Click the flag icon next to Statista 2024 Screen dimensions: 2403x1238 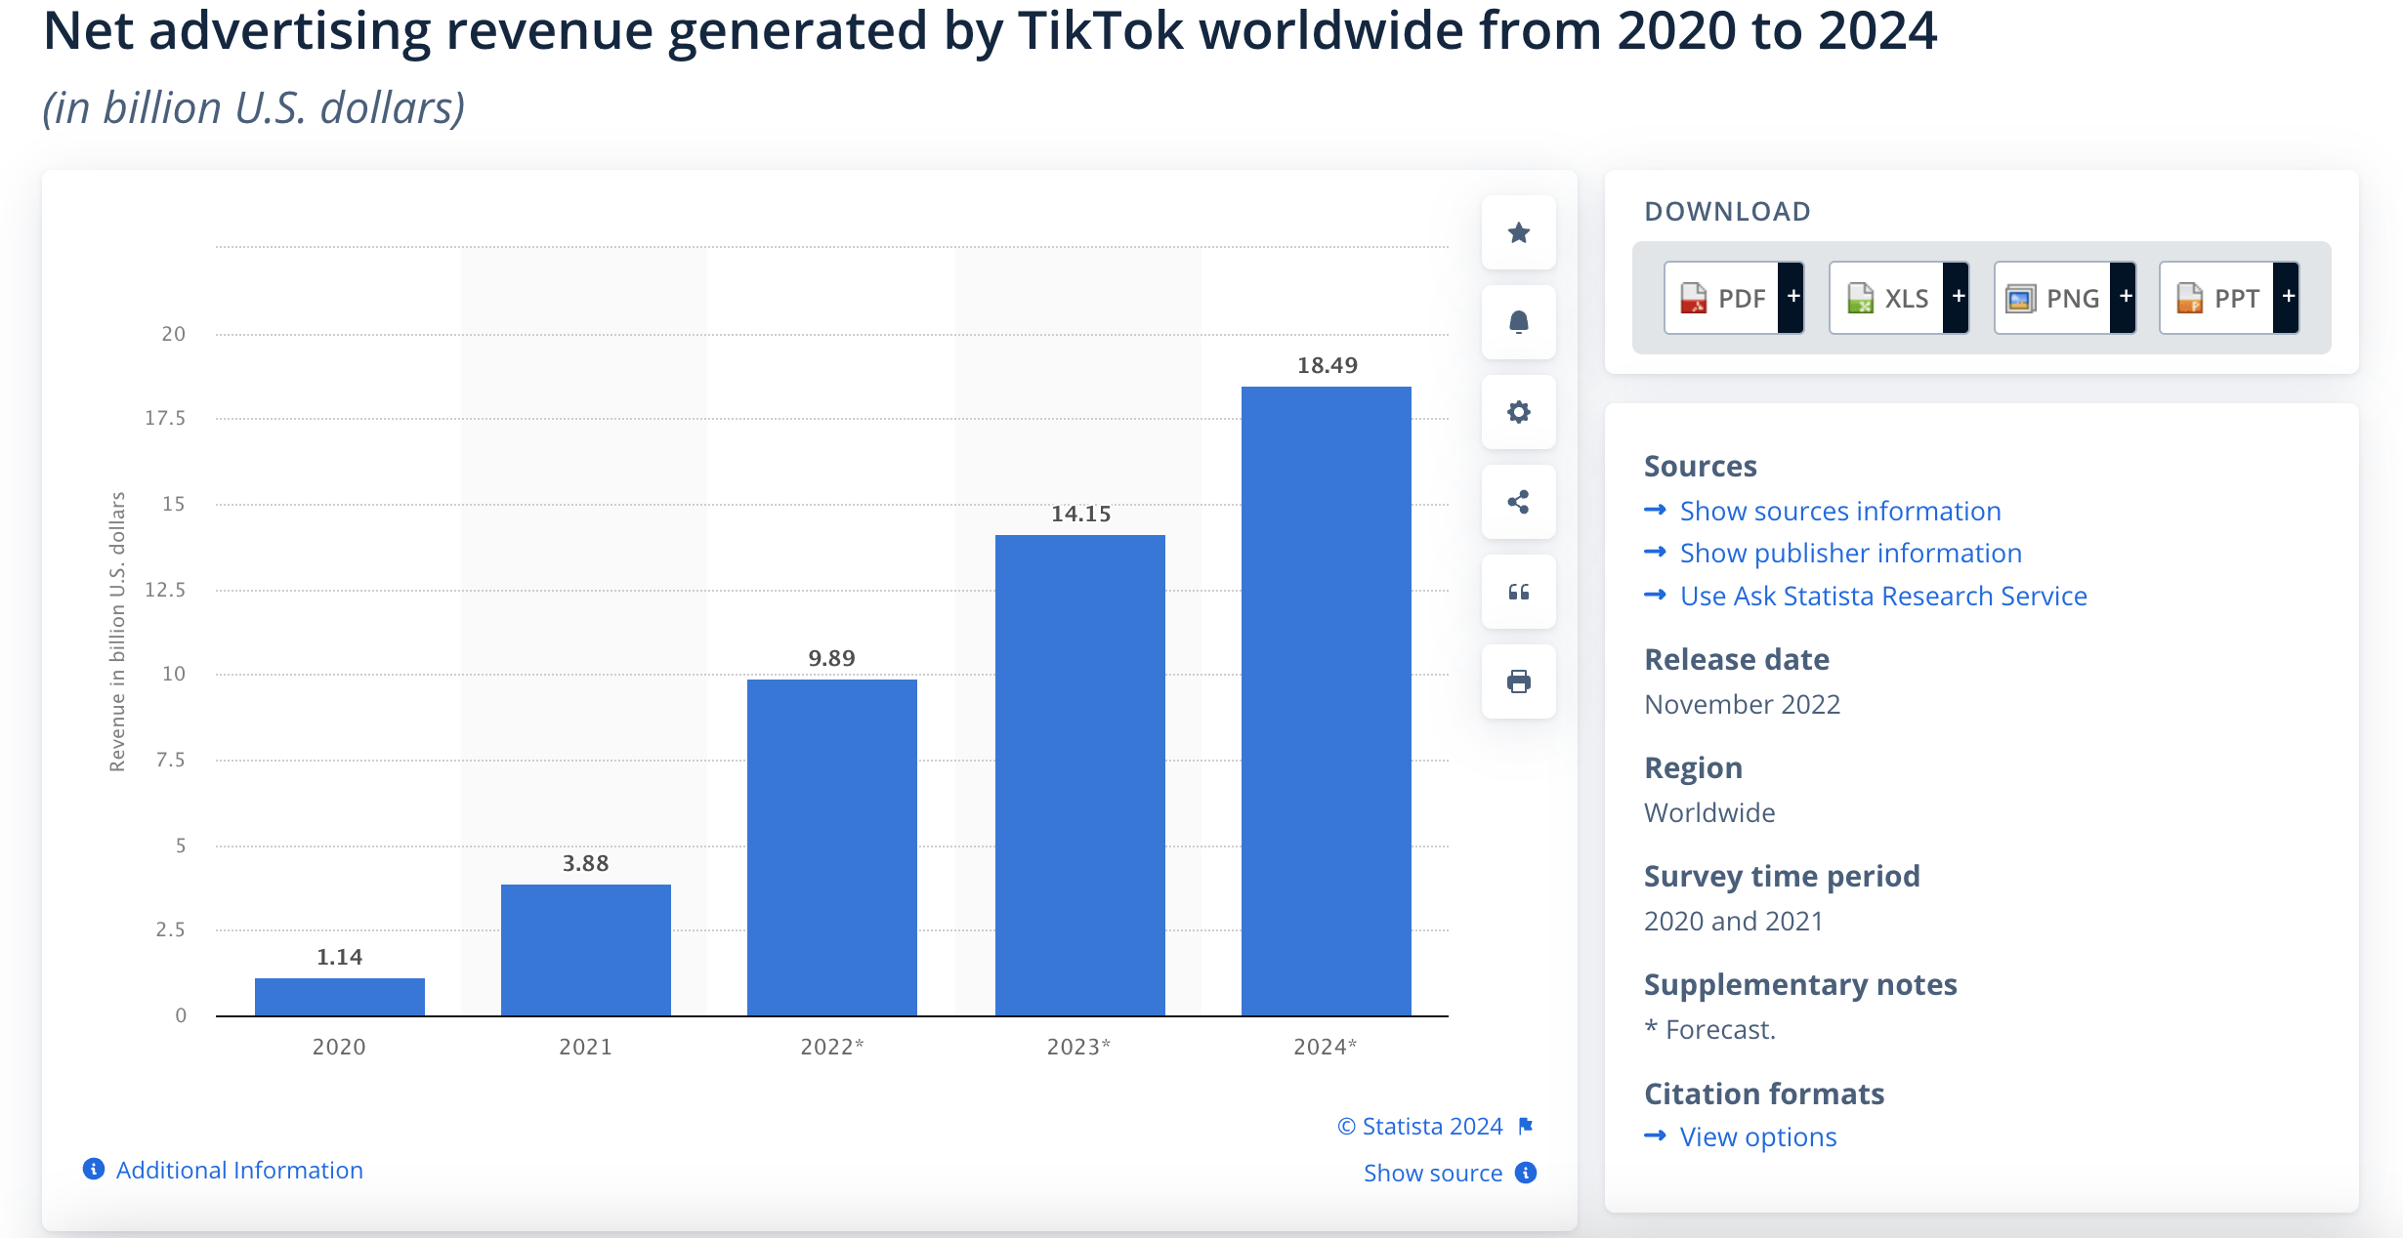click(x=1526, y=1126)
